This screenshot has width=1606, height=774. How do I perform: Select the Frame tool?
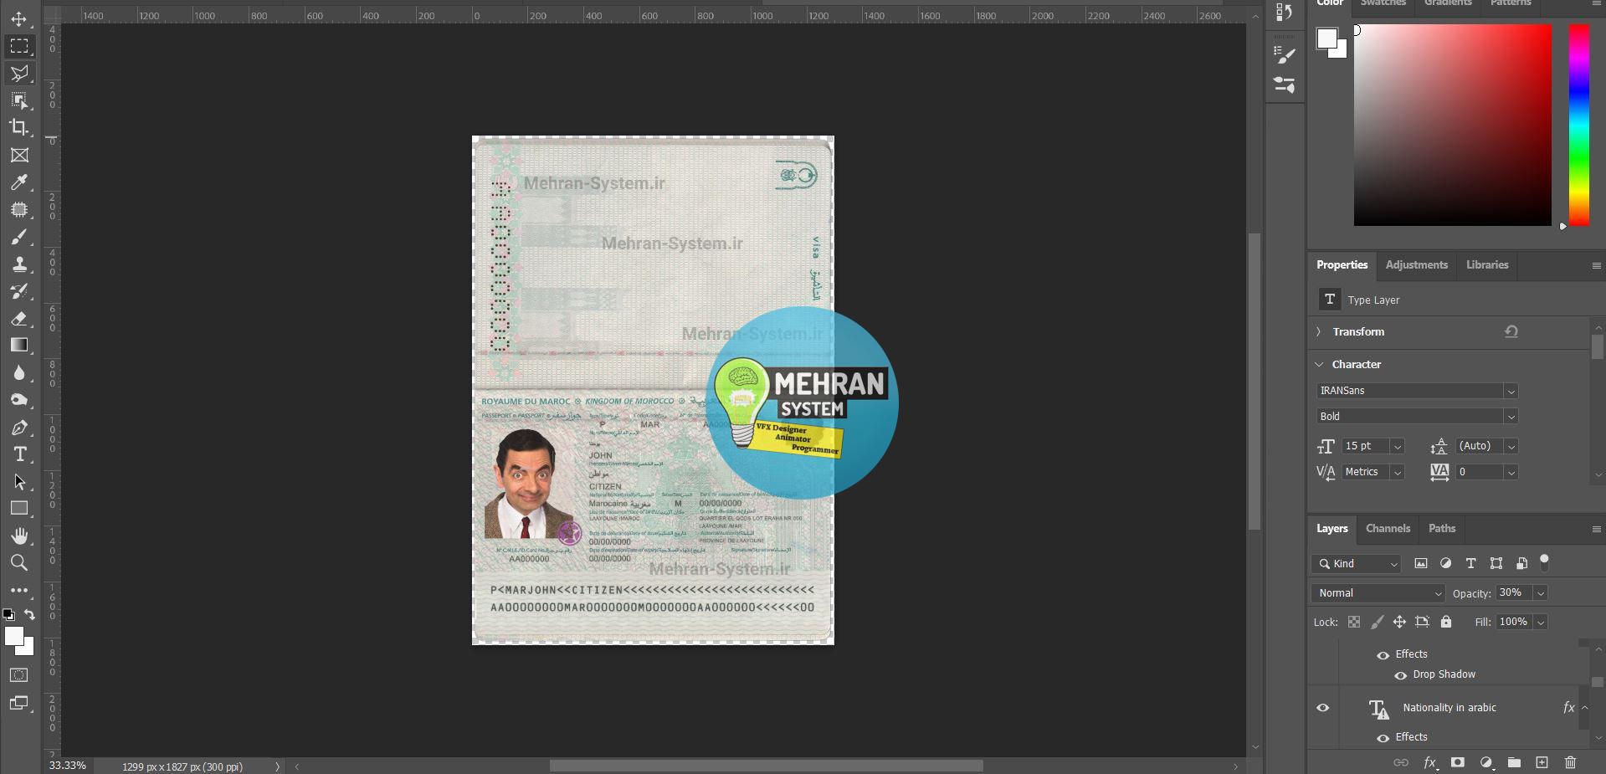point(18,155)
